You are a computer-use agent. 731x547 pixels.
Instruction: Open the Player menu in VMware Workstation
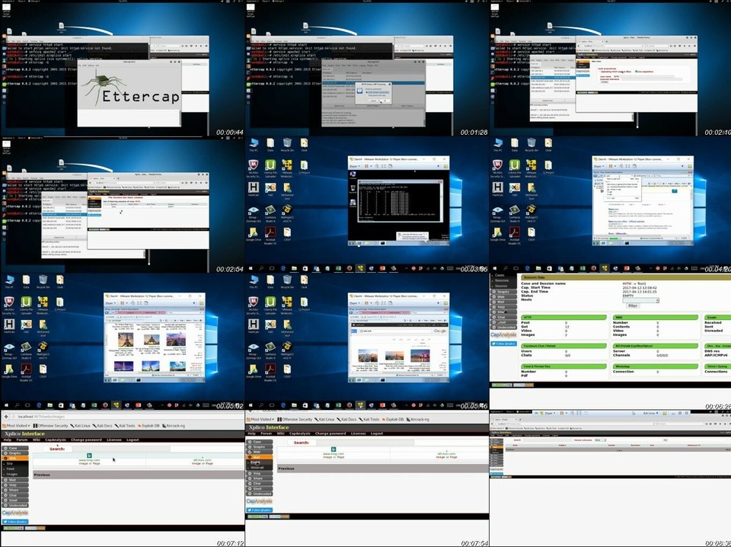coord(354,165)
